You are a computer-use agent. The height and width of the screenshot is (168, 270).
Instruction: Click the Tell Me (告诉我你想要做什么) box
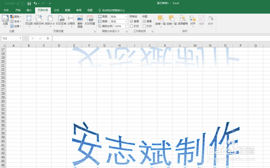112,10
